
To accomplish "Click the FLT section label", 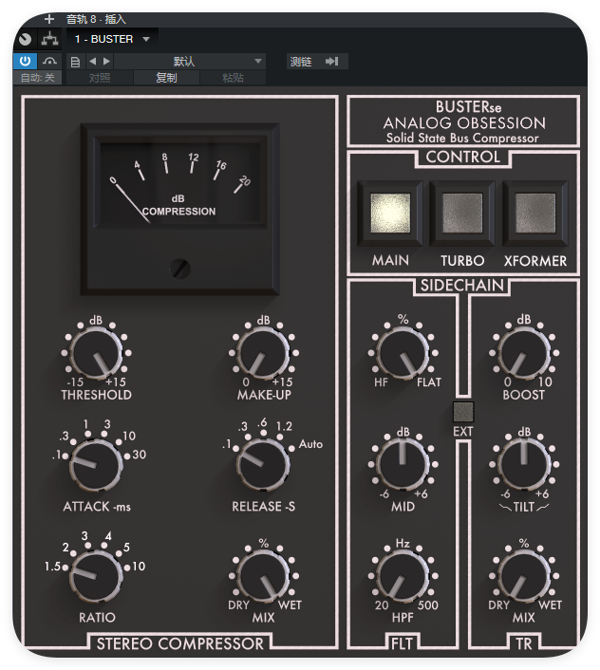I will [403, 644].
